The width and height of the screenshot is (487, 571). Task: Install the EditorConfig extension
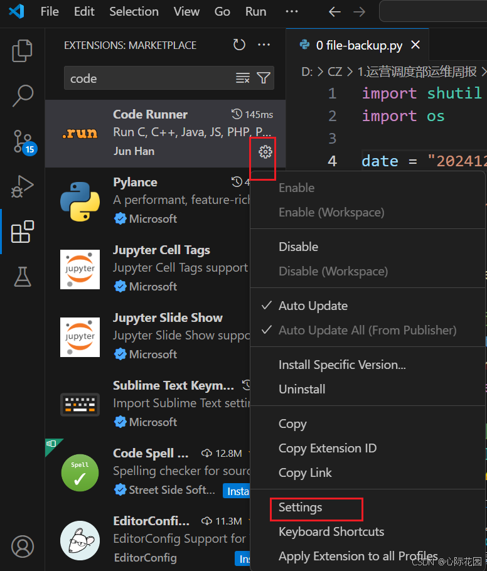click(243, 558)
